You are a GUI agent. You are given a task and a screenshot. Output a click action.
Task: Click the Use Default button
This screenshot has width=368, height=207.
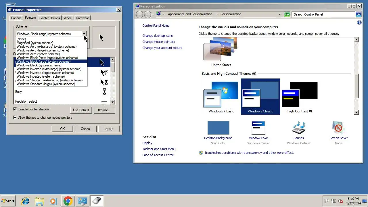[81, 110]
